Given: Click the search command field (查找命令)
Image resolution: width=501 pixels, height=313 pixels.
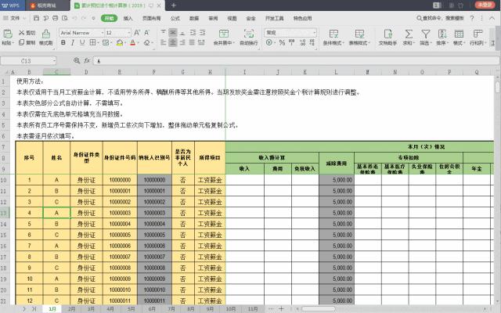Looking at the screenshot, I should point(440,18).
